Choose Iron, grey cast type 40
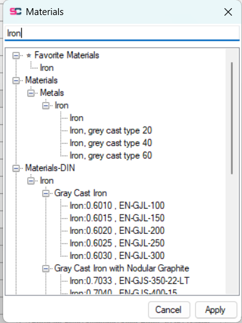 pos(111,143)
